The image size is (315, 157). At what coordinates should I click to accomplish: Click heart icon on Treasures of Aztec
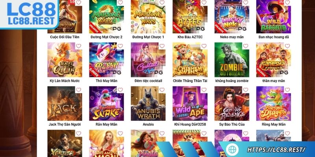(x=204, y=2)
